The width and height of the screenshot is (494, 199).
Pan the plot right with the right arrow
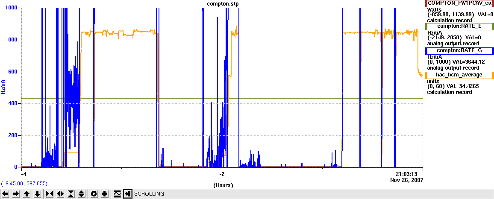pyautogui.click(x=16, y=193)
